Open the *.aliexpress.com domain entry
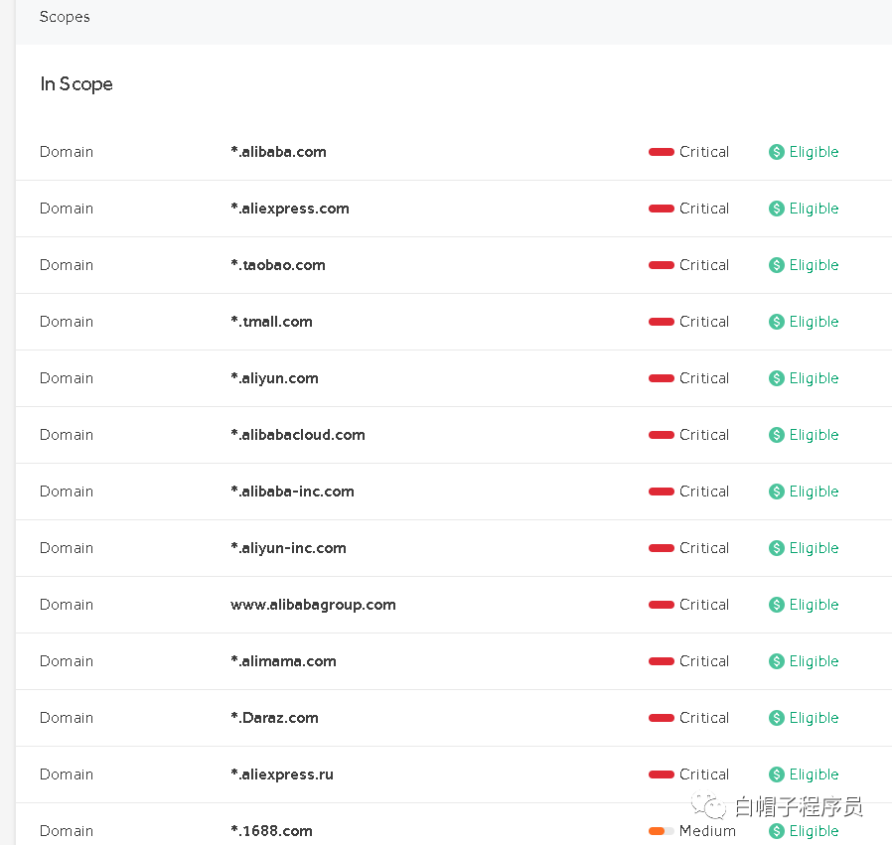 [290, 209]
